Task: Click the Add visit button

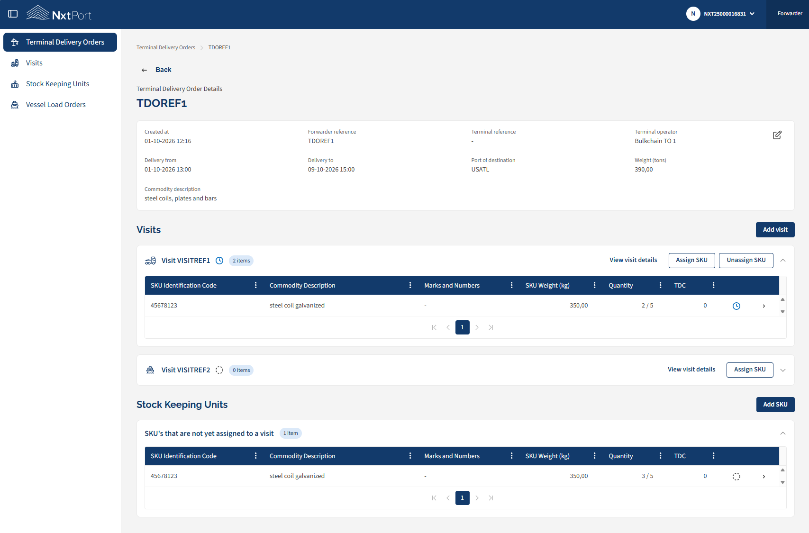Action: pyautogui.click(x=775, y=230)
